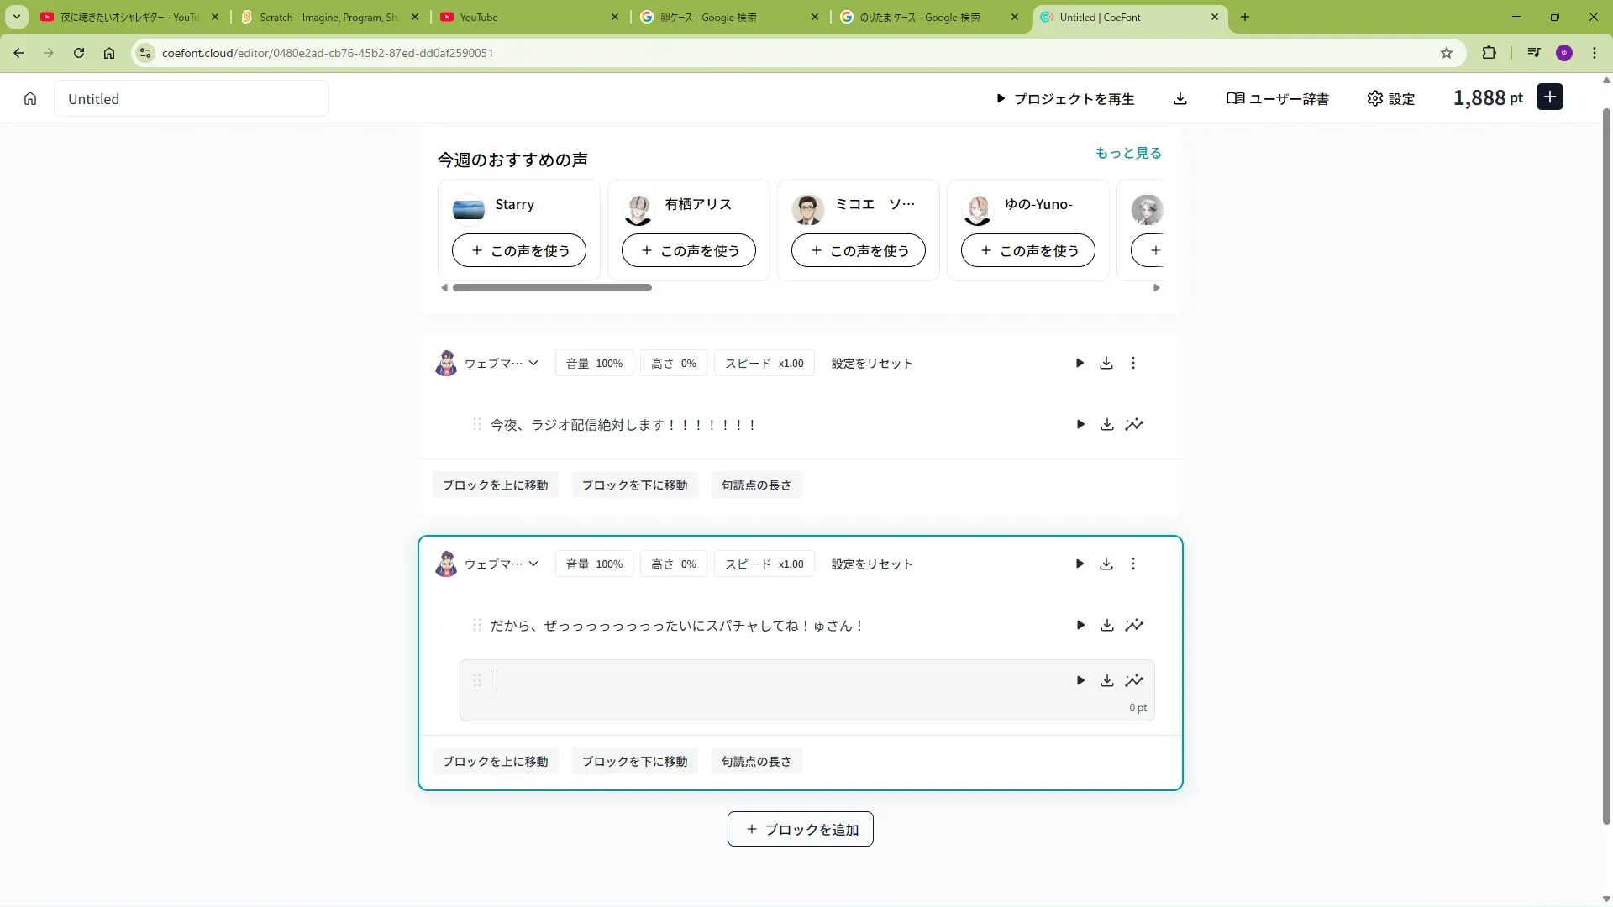This screenshot has width=1613, height=907.
Task: Open 音量 100% setting in first block
Action: tap(594, 364)
